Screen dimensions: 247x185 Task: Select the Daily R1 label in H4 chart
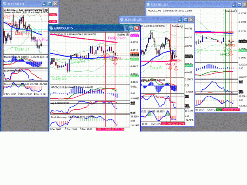point(22,33)
